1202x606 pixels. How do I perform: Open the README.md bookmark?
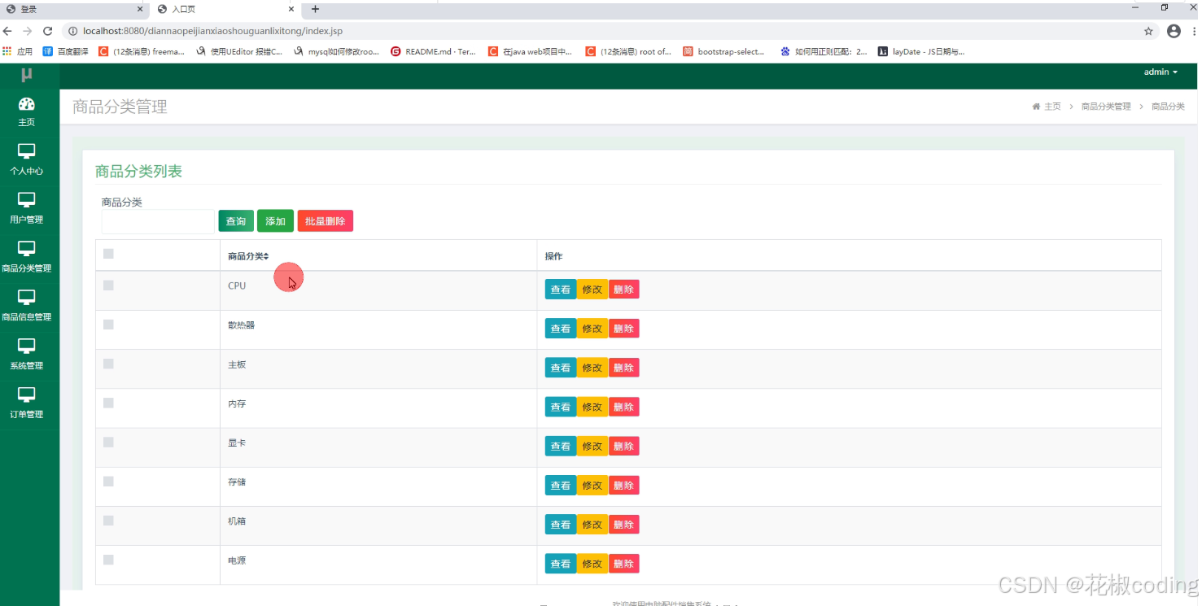[x=434, y=51]
